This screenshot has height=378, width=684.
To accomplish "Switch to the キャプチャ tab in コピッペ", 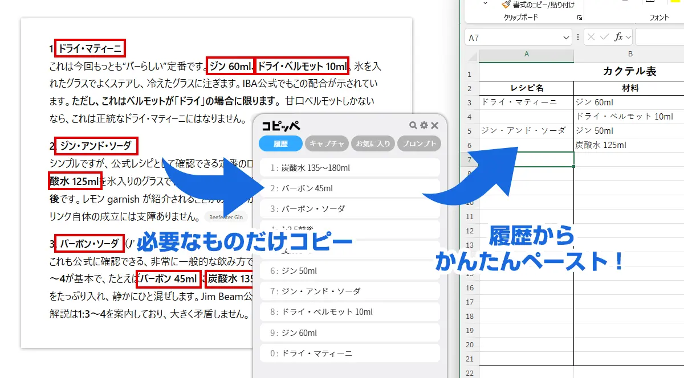I will point(326,143).
